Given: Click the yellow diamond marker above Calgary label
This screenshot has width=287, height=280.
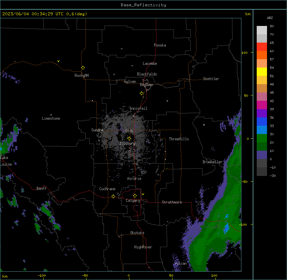Looking at the screenshot, I should point(135,196).
